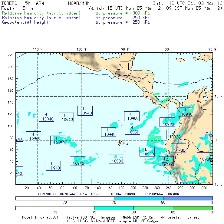Select the light green 80-85% lower colorbar segment
224x224 pixels.
coord(153,208)
